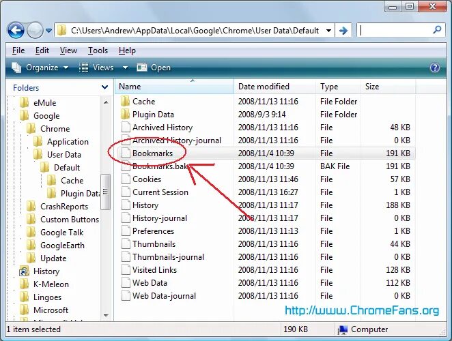Click the Go arrow beside the address bar

pos(343,31)
